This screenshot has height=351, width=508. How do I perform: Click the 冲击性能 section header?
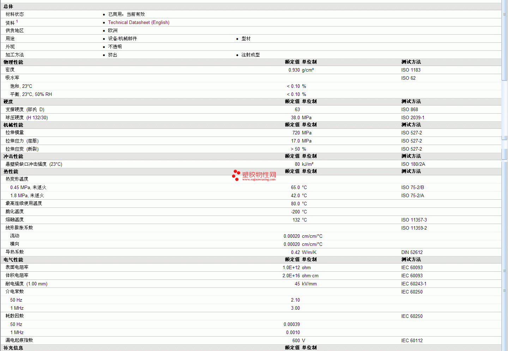coord(13,156)
